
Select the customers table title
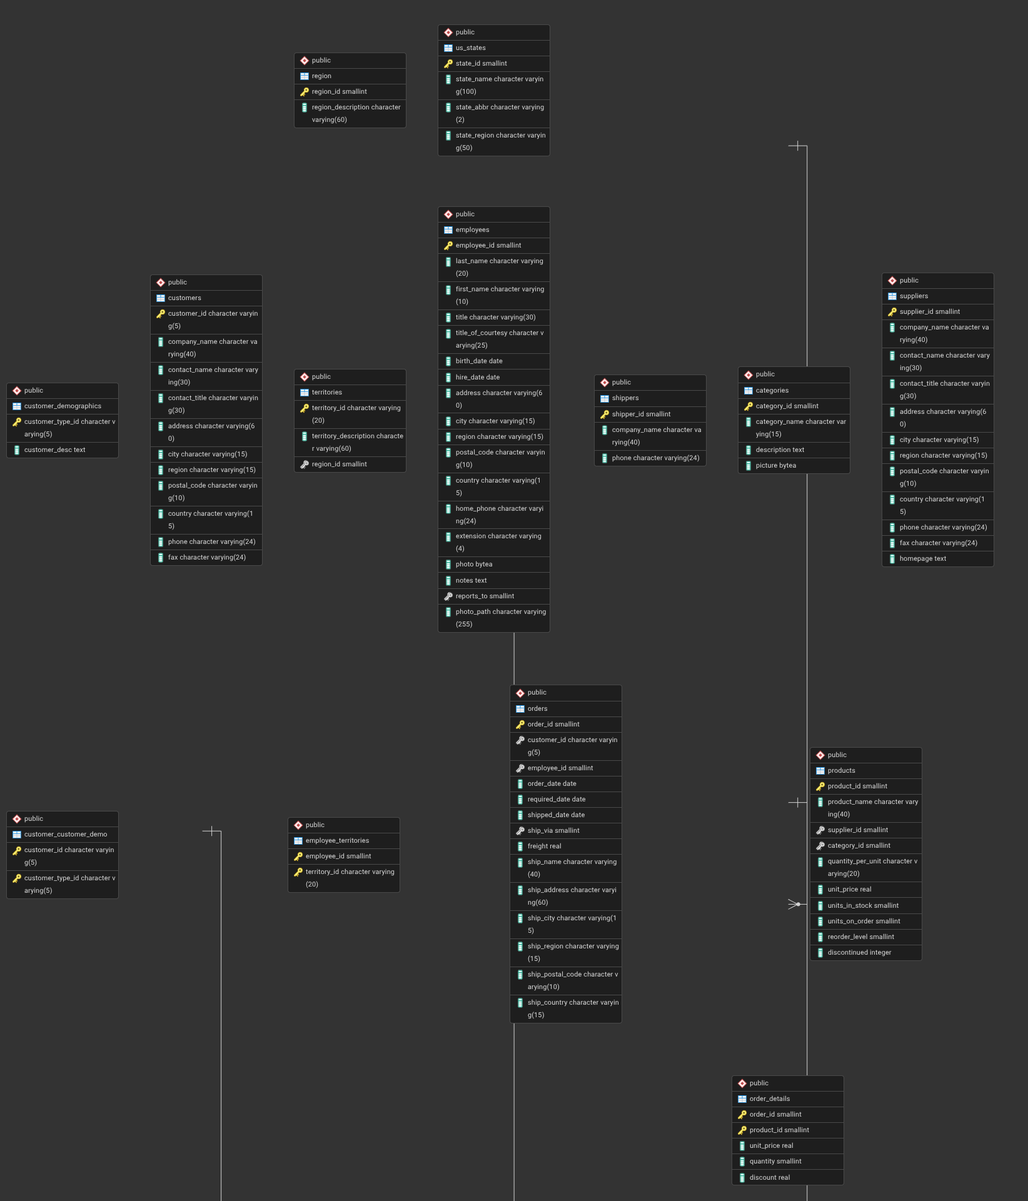tap(184, 298)
